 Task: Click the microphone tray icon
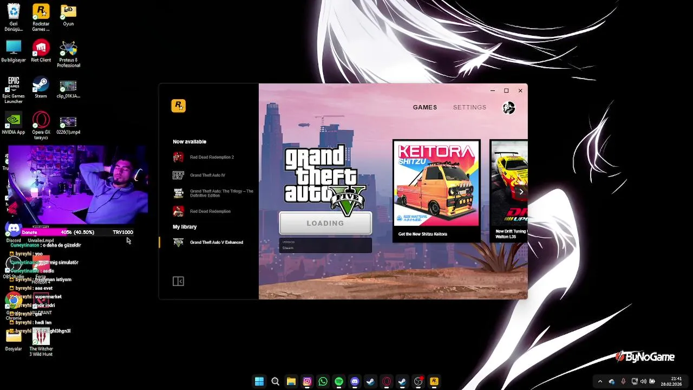click(623, 382)
